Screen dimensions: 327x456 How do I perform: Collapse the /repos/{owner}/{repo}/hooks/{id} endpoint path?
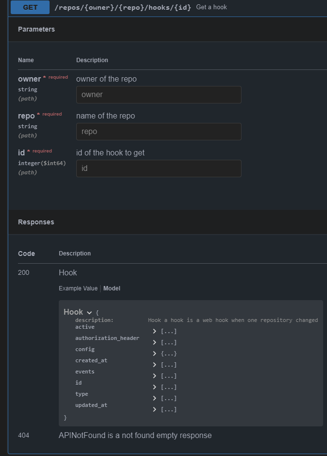pyautogui.click(x=123, y=7)
